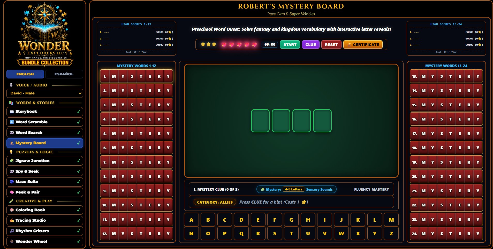Open the CERTIFICATE button
493x249 pixels.
point(363,45)
